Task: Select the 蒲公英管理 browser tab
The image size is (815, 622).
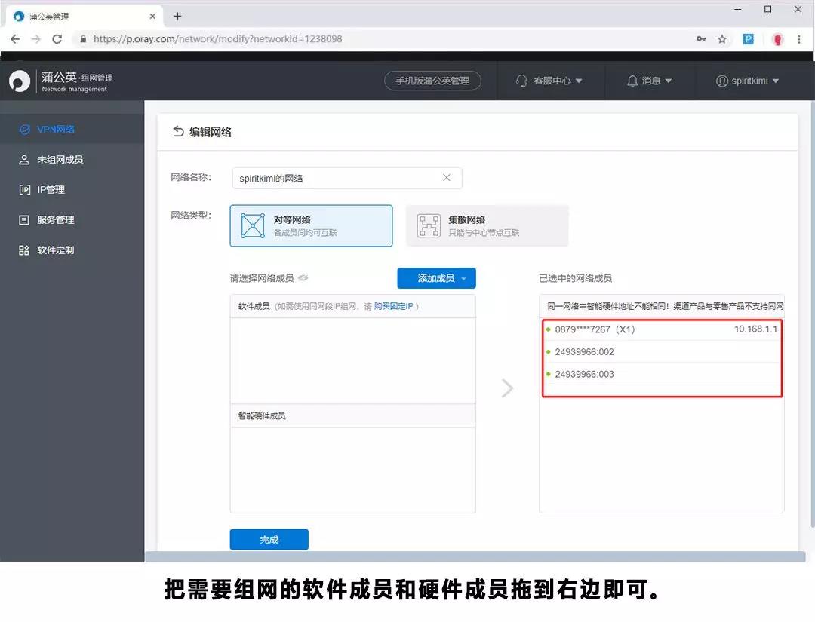Action: (x=83, y=16)
